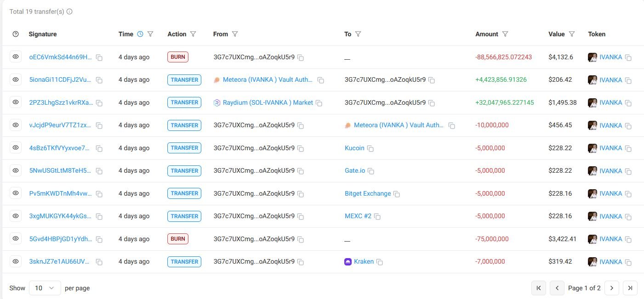
Task: Open the Amount column filter
Action: [x=505, y=34]
